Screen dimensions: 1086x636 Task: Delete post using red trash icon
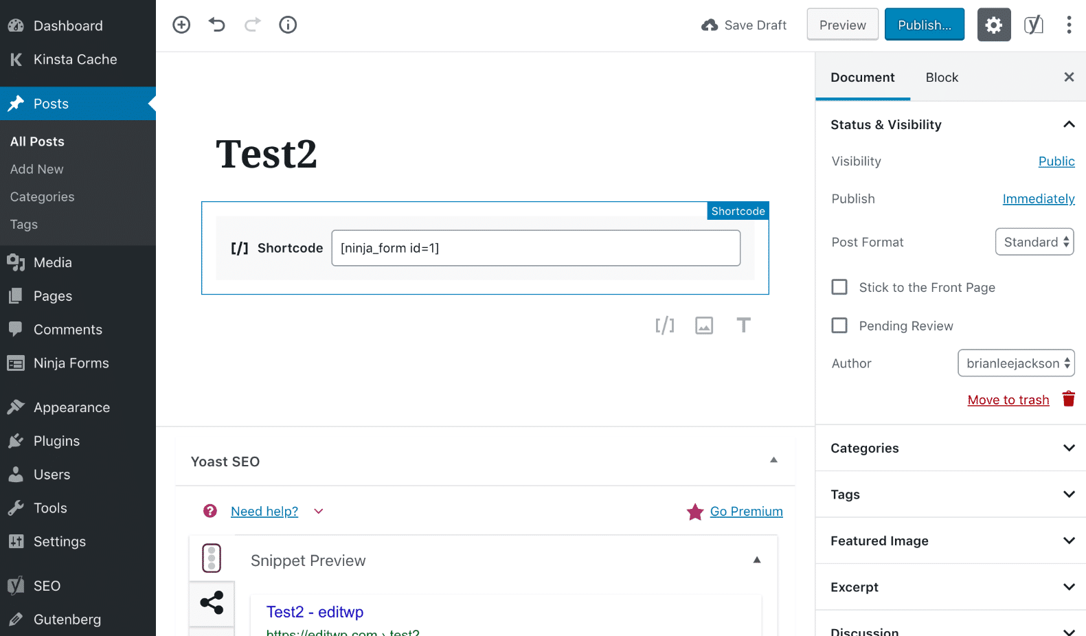[x=1068, y=399]
